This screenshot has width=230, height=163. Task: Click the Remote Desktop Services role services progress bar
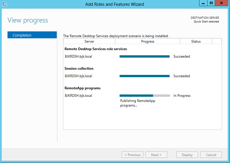144,57
